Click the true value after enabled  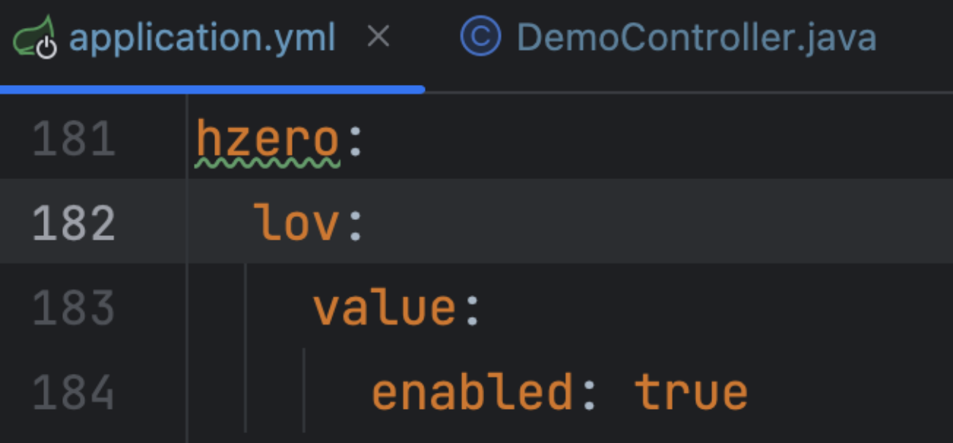(691, 393)
